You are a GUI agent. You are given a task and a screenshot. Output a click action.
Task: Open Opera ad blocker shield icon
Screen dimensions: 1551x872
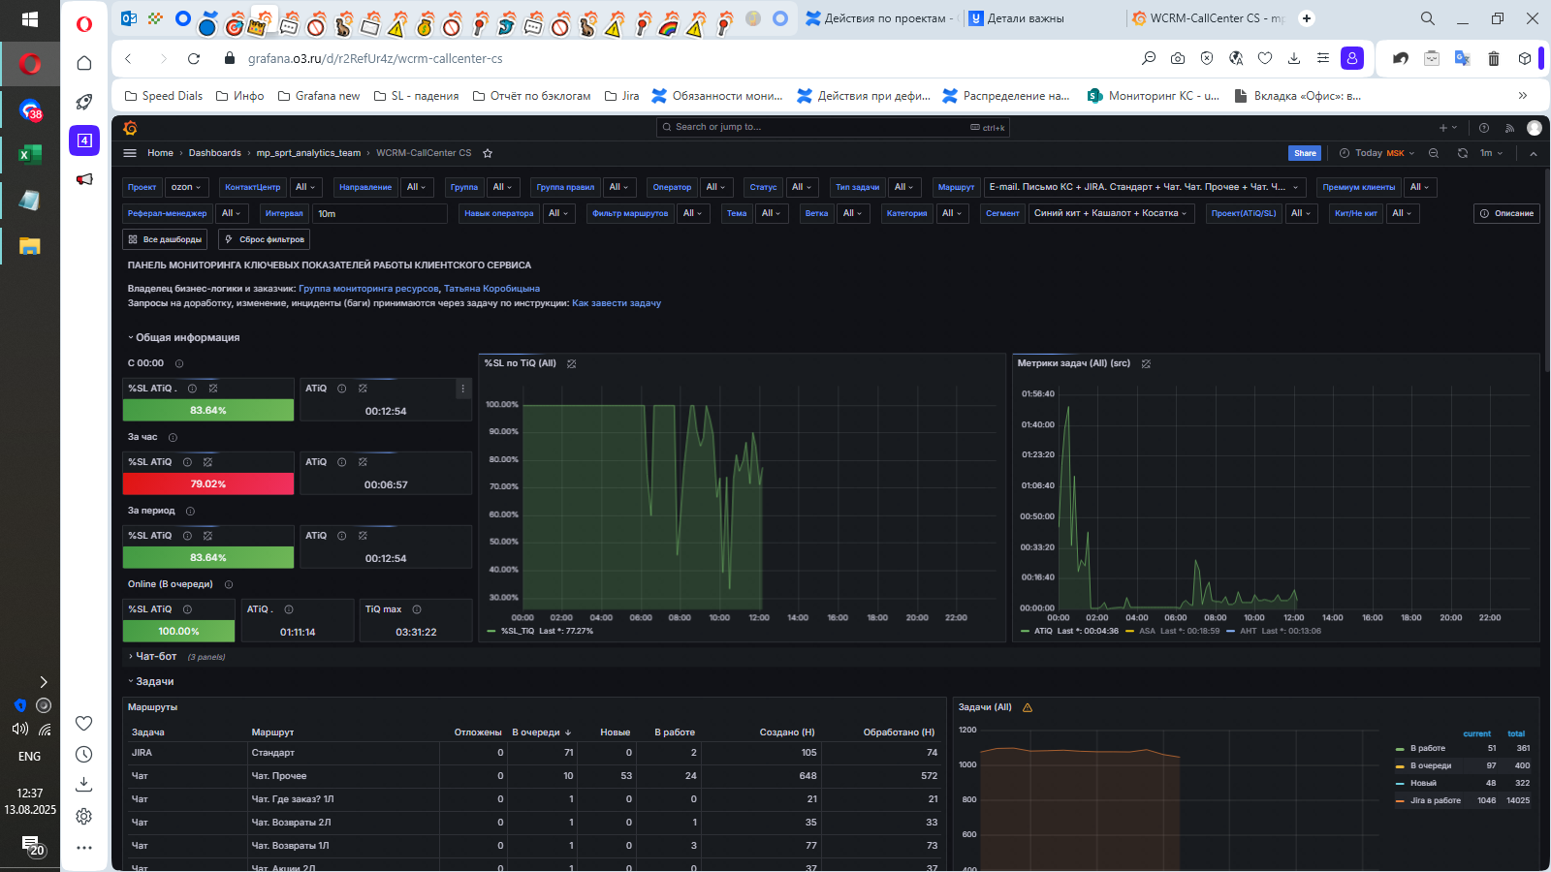(x=1207, y=58)
